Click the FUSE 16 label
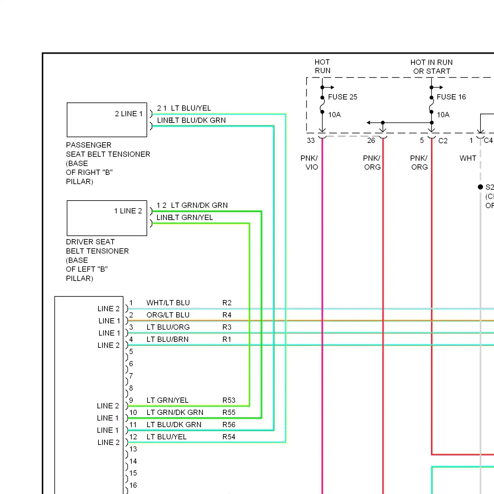The height and width of the screenshot is (494, 494). (x=451, y=97)
